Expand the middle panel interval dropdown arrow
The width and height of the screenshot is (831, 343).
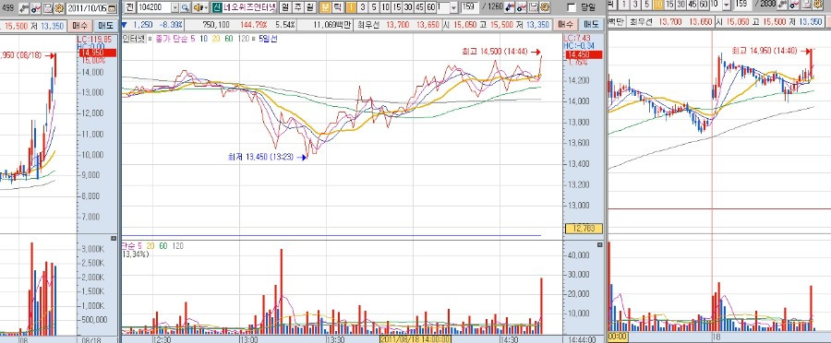click(453, 8)
